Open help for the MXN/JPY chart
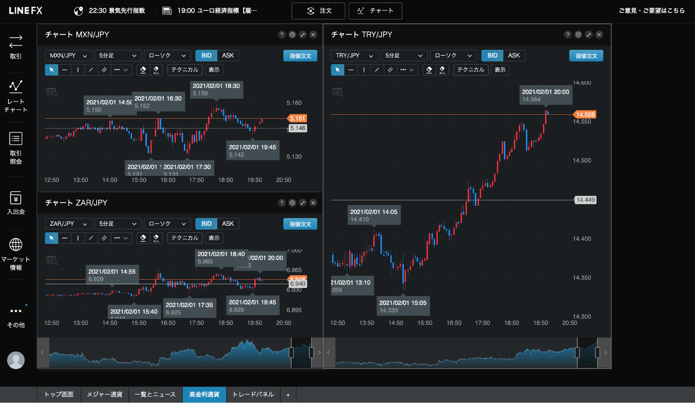This screenshot has height=403, width=695. click(282, 35)
